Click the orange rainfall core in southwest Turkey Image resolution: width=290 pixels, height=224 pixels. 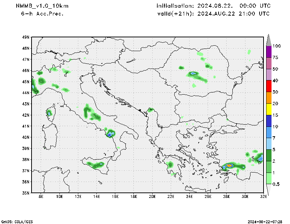[229, 166]
